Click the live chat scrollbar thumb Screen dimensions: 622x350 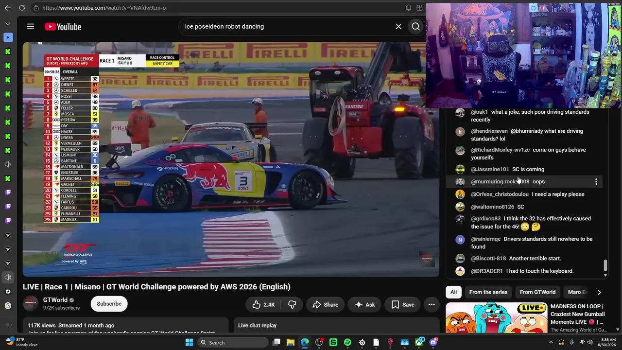point(605,265)
